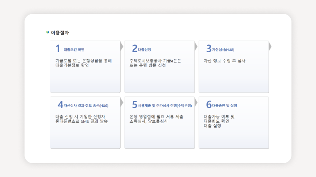Click text 주택도시보증공사 기금e든든
This screenshot has height=177, width=316.
tap(155, 60)
